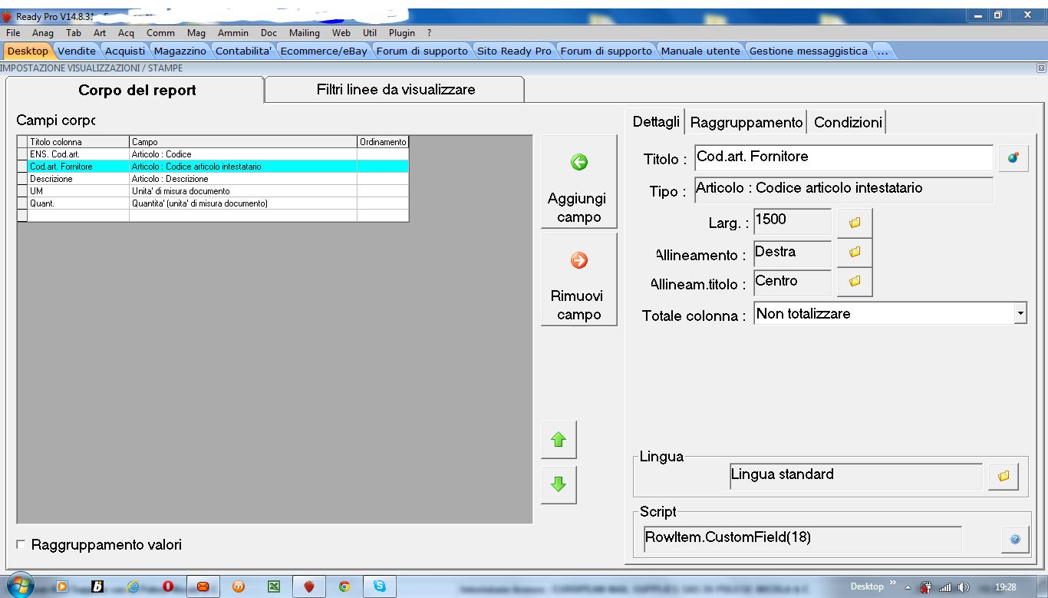Click the Titolo colonna column header
This screenshot has height=598, width=1048.
pos(78,142)
